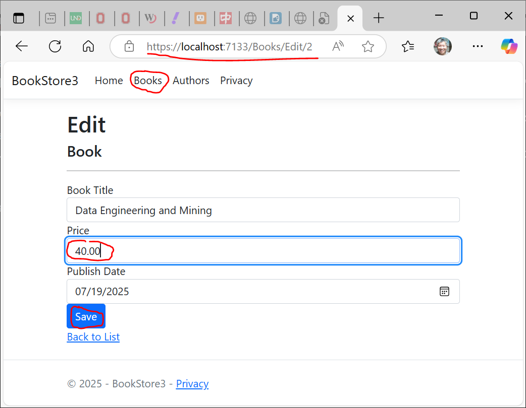Go to the browser home page
This screenshot has height=408, width=526.
click(x=88, y=46)
